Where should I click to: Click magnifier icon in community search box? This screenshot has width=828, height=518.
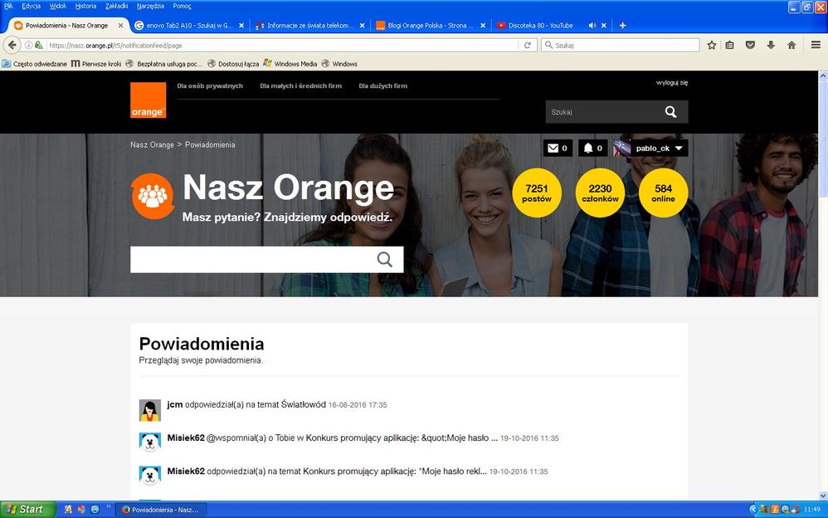pos(384,259)
